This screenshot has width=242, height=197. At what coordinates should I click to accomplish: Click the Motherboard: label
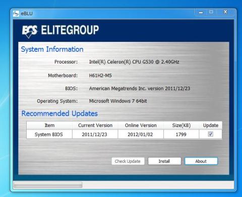pos(63,76)
